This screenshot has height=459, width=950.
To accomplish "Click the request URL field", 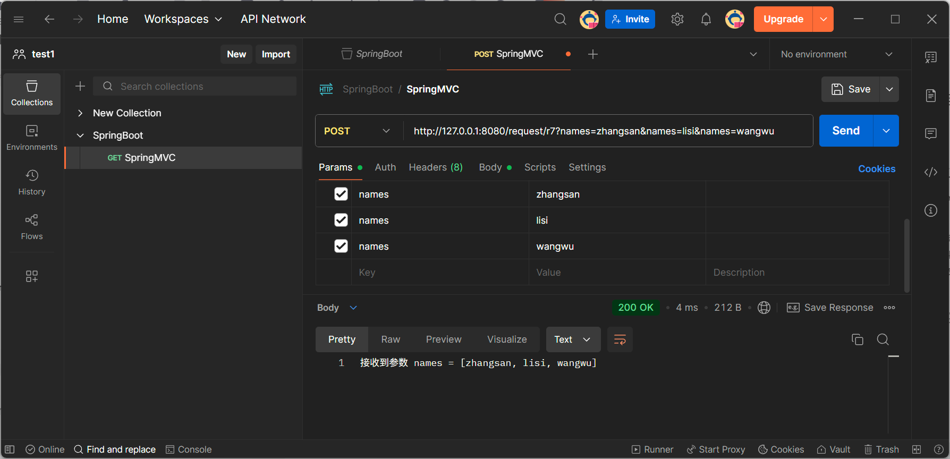I will pos(607,131).
